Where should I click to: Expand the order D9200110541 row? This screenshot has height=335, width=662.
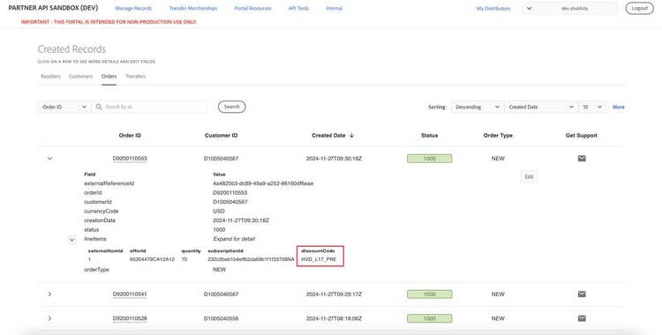49,294
